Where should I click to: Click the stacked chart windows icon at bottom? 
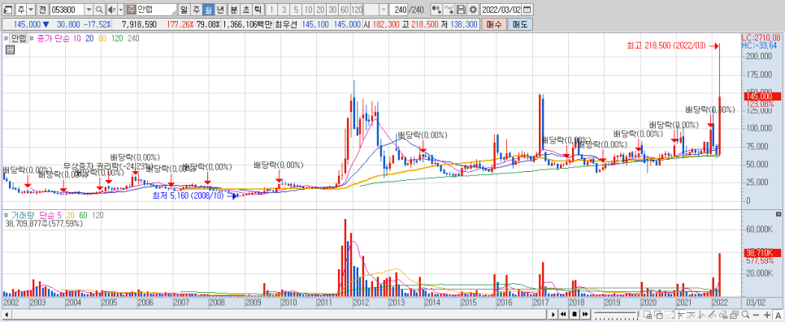click(734, 315)
